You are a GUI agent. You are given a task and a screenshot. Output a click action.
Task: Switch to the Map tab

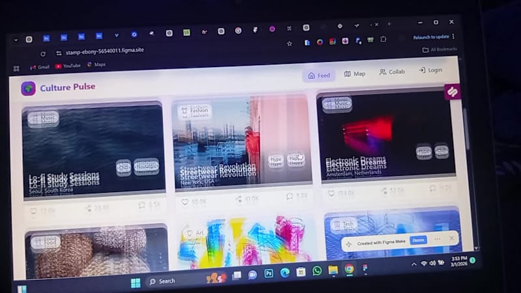[x=355, y=74]
